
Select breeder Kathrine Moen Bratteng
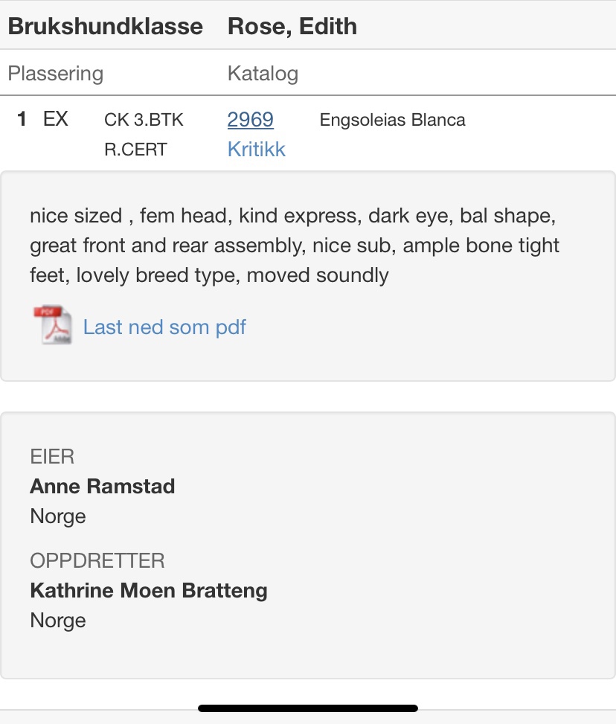[149, 591]
